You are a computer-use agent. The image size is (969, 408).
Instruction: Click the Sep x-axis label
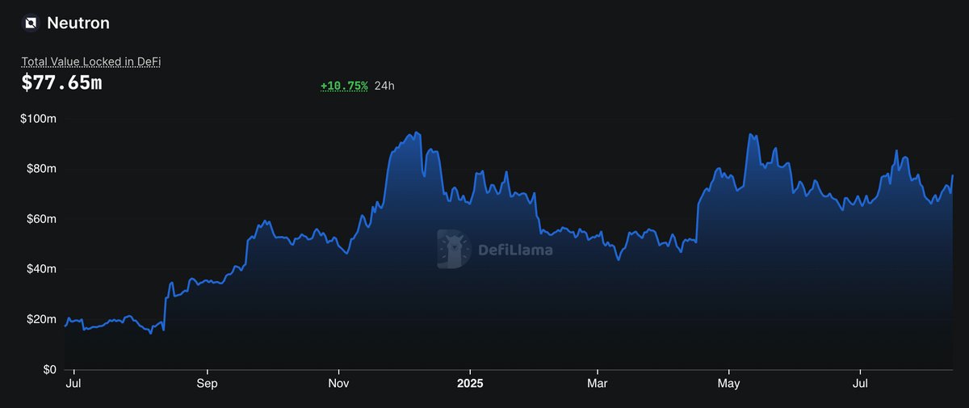tap(208, 383)
